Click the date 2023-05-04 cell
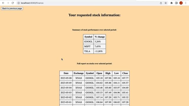Screen dimensions: 189x106 (66, 88)
